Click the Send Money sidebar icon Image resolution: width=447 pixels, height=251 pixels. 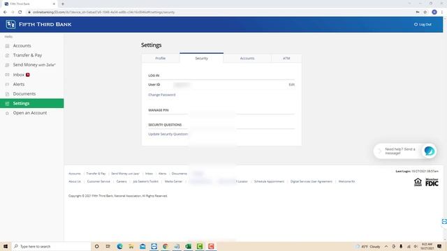(7, 65)
